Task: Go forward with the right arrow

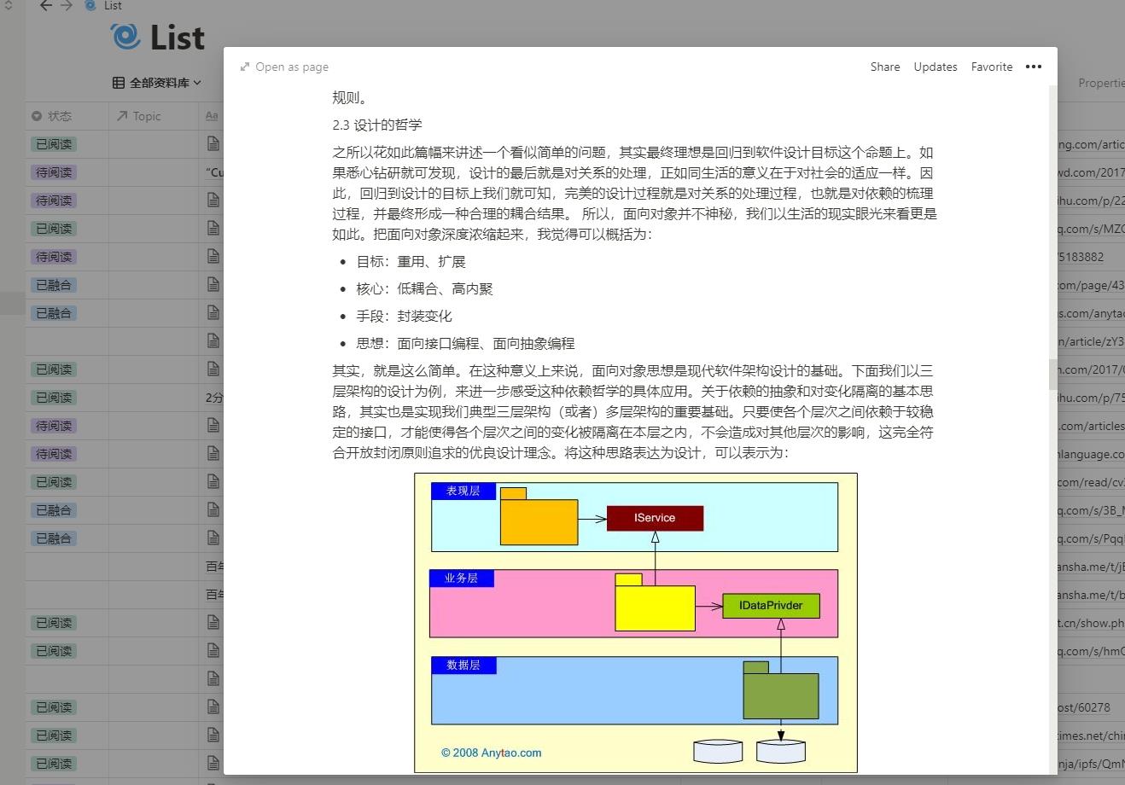Action: tap(67, 6)
